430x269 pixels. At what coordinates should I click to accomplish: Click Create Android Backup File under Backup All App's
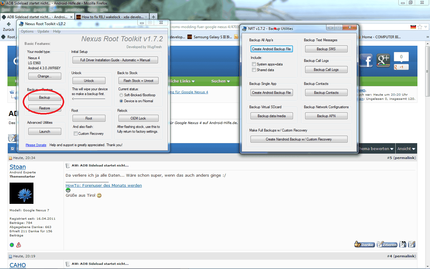(x=271, y=49)
